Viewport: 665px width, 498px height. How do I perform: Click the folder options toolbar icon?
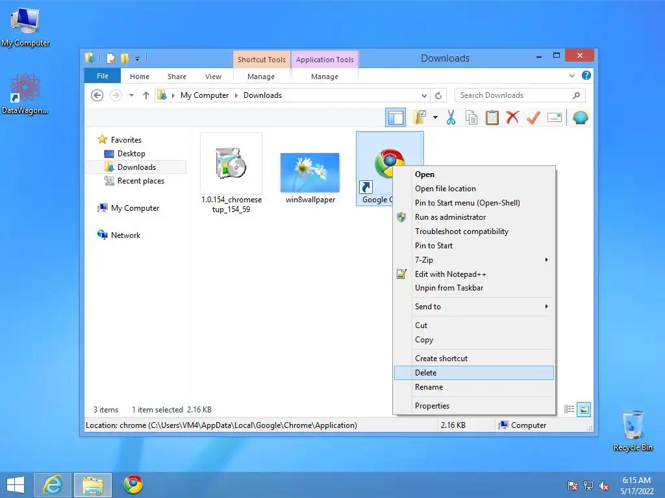(x=420, y=117)
